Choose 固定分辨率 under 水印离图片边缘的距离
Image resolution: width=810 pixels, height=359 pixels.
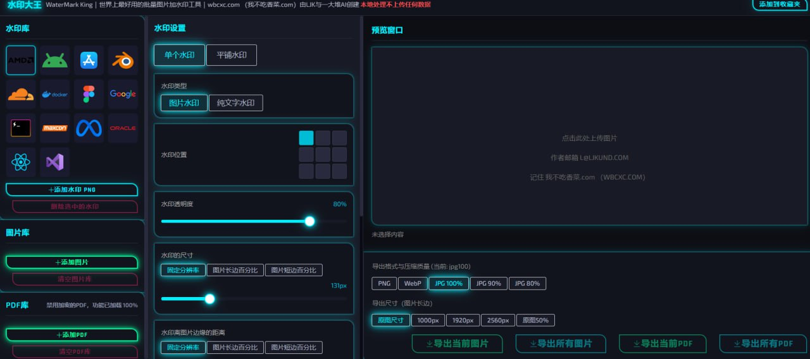(x=183, y=348)
